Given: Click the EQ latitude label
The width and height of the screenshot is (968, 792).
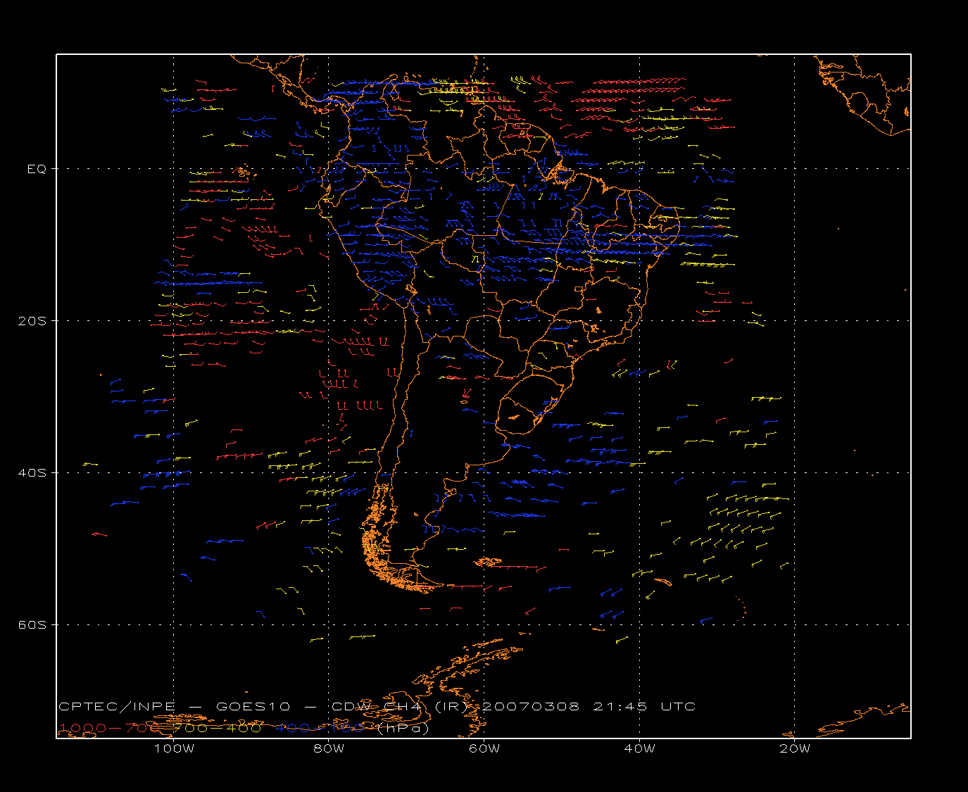Looking at the screenshot, I should coord(37,169).
